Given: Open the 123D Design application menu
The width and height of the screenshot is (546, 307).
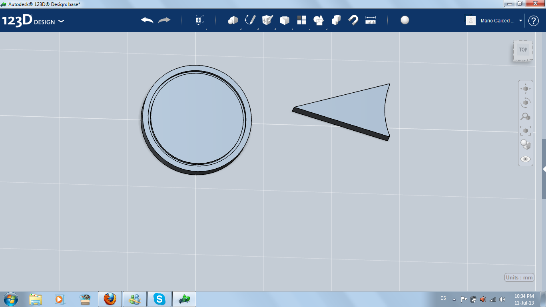Looking at the screenshot, I should (33, 21).
